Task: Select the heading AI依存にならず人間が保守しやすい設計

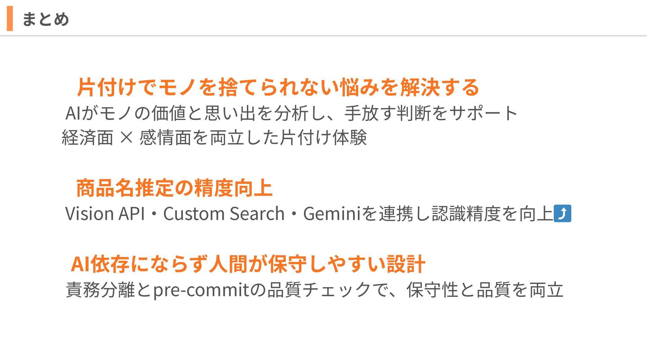Action: pyautogui.click(x=248, y=264)
